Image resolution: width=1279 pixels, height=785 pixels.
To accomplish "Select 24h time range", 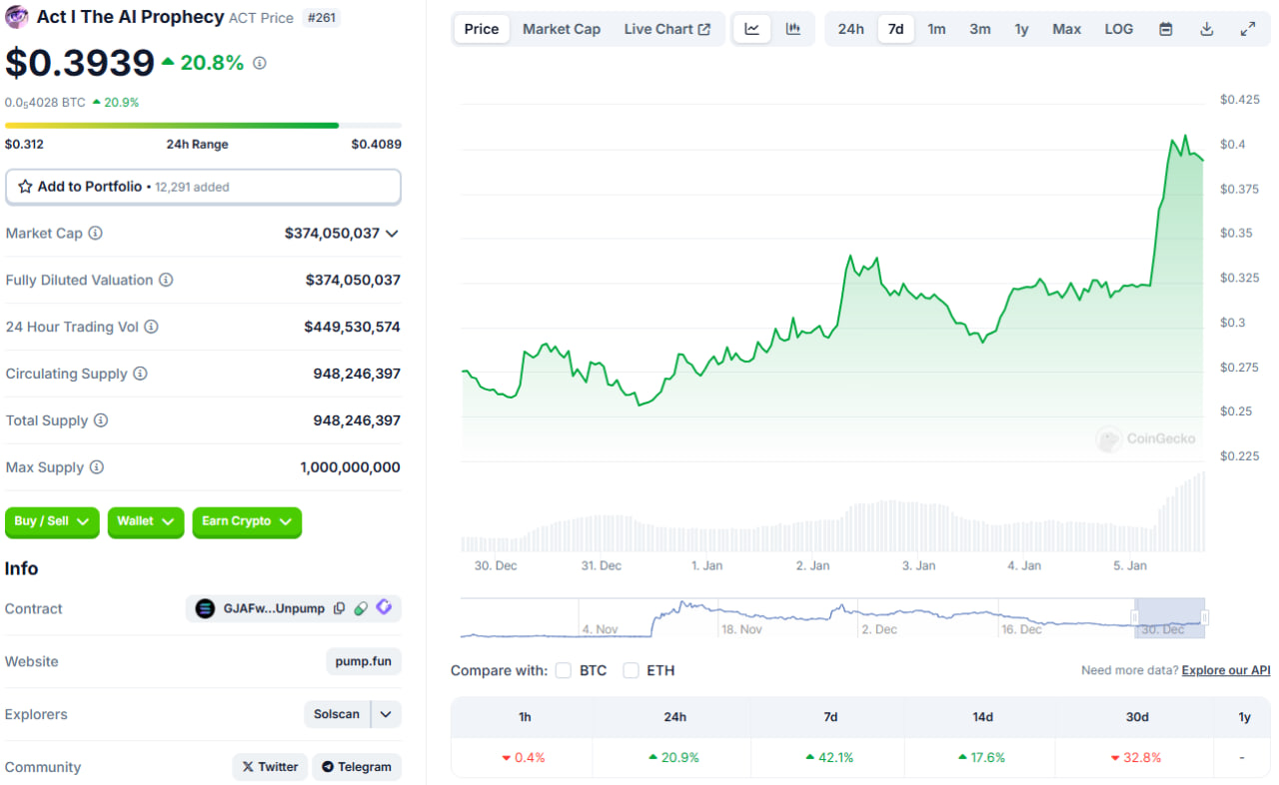I will click(851, 29).
